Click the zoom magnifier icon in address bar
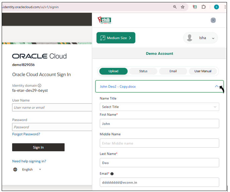Image resolution: width=230 pixels, height=192 pixels. pos(175,7)
